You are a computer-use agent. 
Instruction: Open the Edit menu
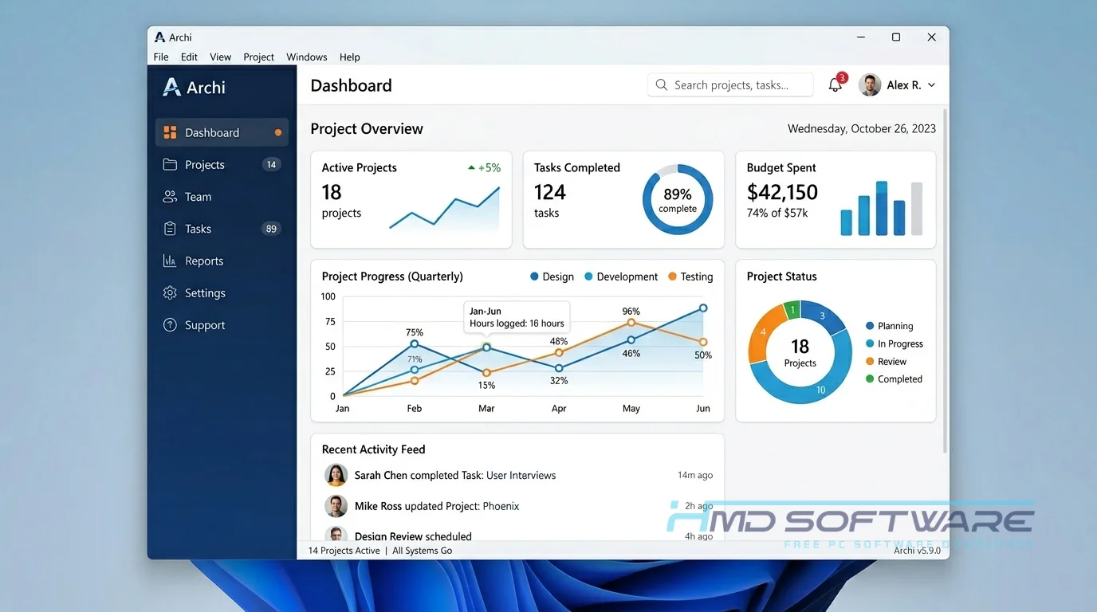[189, 57]
